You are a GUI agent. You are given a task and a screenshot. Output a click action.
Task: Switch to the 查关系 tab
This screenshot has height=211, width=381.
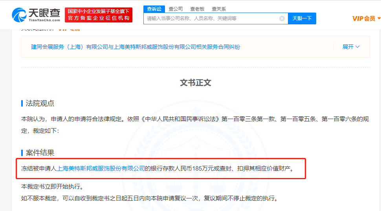click(219, 9)
